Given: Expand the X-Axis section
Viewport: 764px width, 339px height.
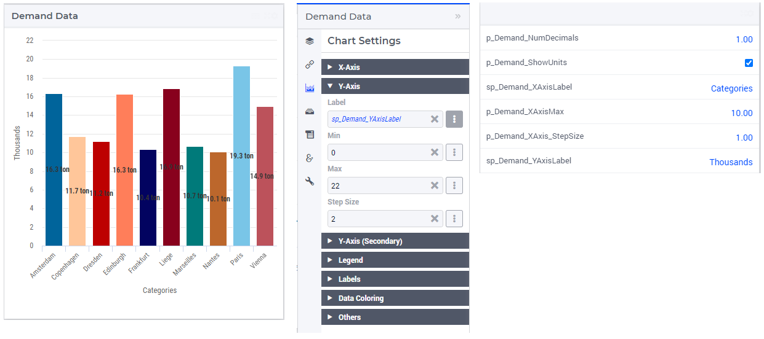Looking at the screenshot, I should pos(395,67).
